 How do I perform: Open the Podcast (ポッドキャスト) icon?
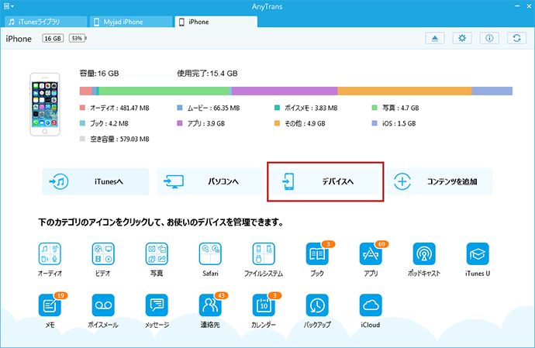tap(424, 254)
